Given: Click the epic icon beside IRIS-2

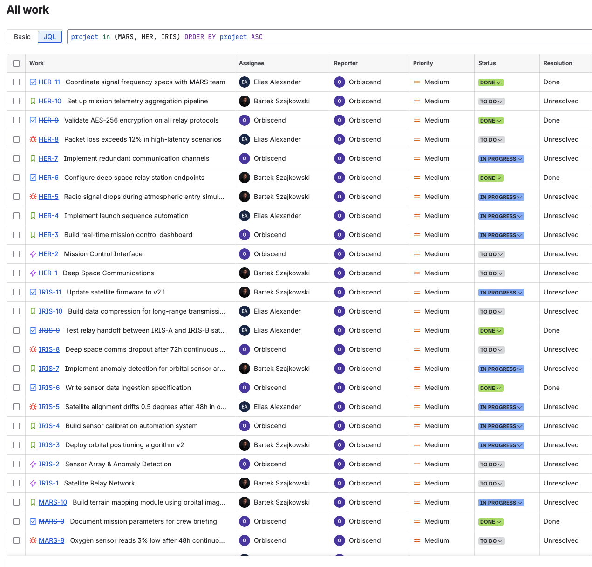Looking at the screenshot, I should coord(33,464).
